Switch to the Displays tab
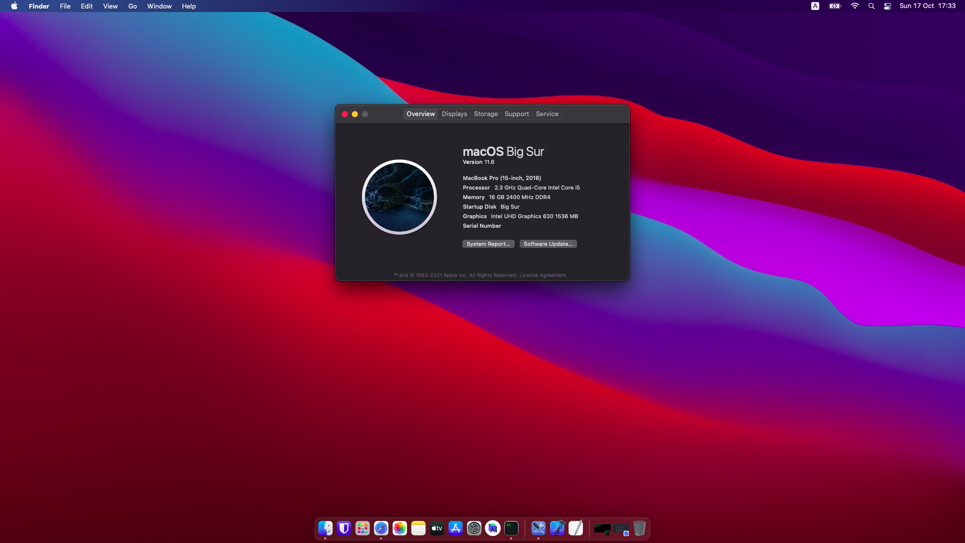 pyautogui.click(x=454, y=114)
